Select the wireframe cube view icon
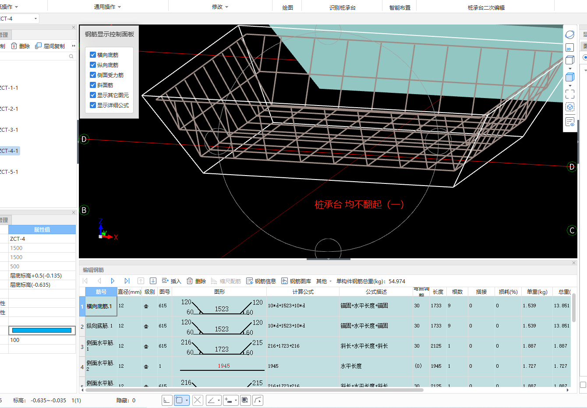Viewport: 587px width, 408px height. (x=569, y=60)
